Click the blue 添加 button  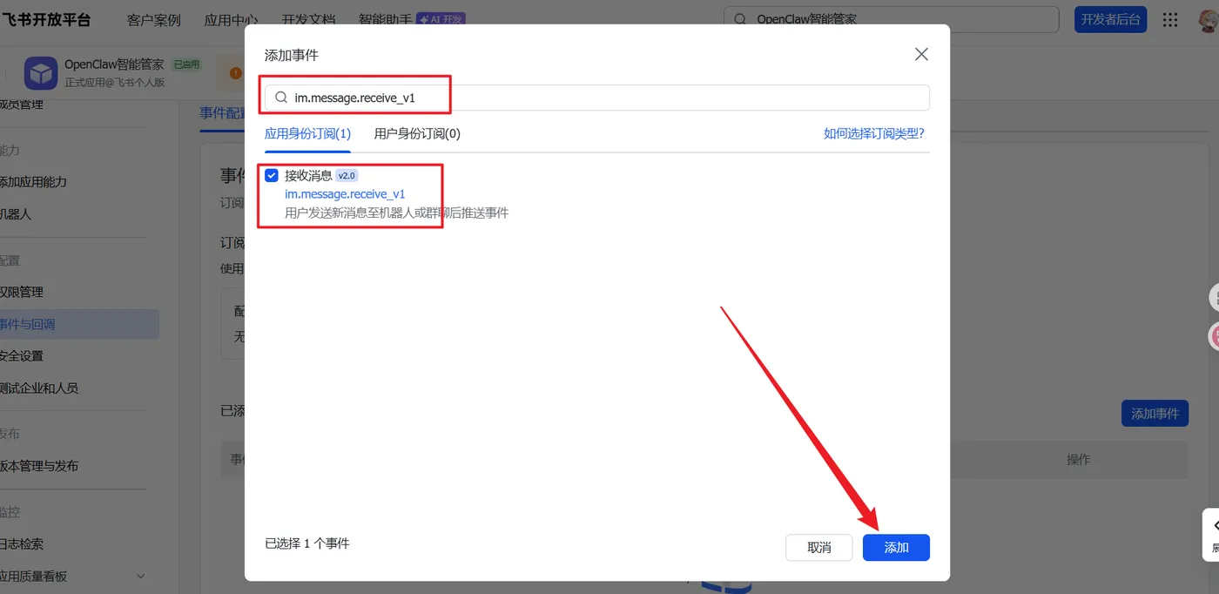click(896, 547)
